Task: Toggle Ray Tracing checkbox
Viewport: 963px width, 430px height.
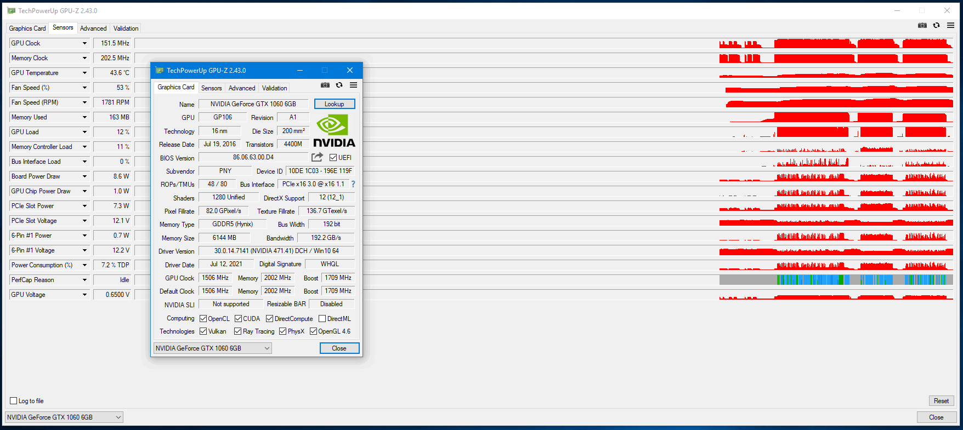Action: pos(237,331)
